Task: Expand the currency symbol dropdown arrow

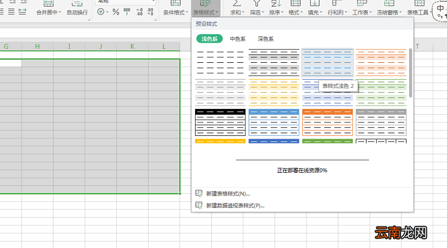Action: pyautogui.click(x=108, y=12)
